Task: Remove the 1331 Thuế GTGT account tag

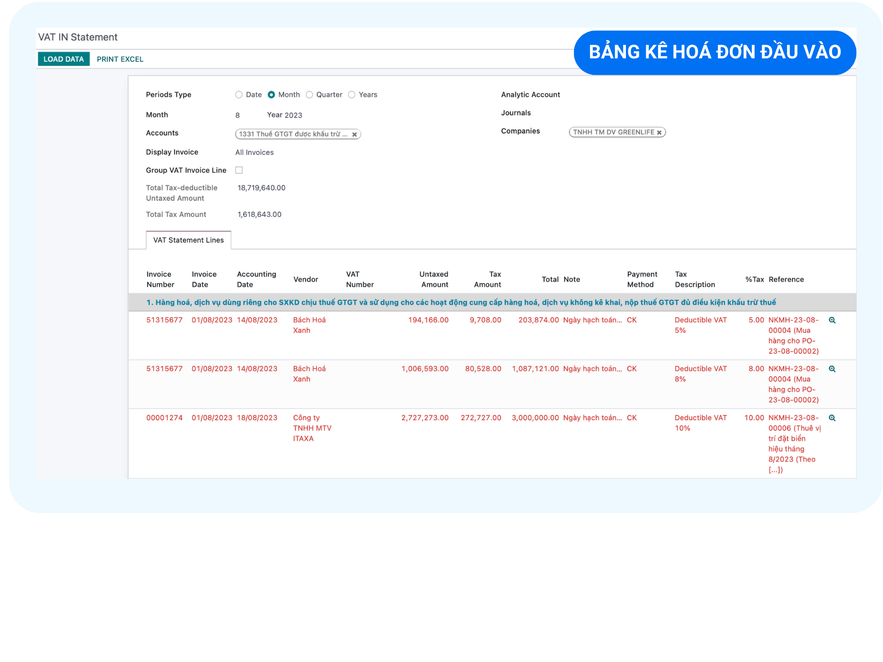Action: click(x=355, y=135)
